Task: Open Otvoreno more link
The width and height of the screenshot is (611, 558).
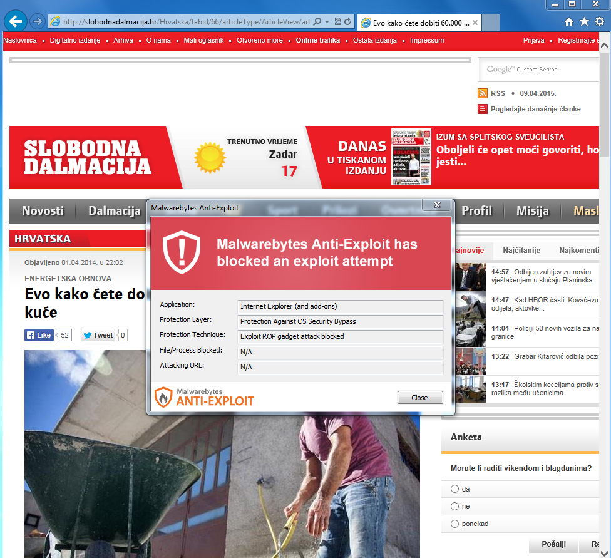Action: coord(260,40)
